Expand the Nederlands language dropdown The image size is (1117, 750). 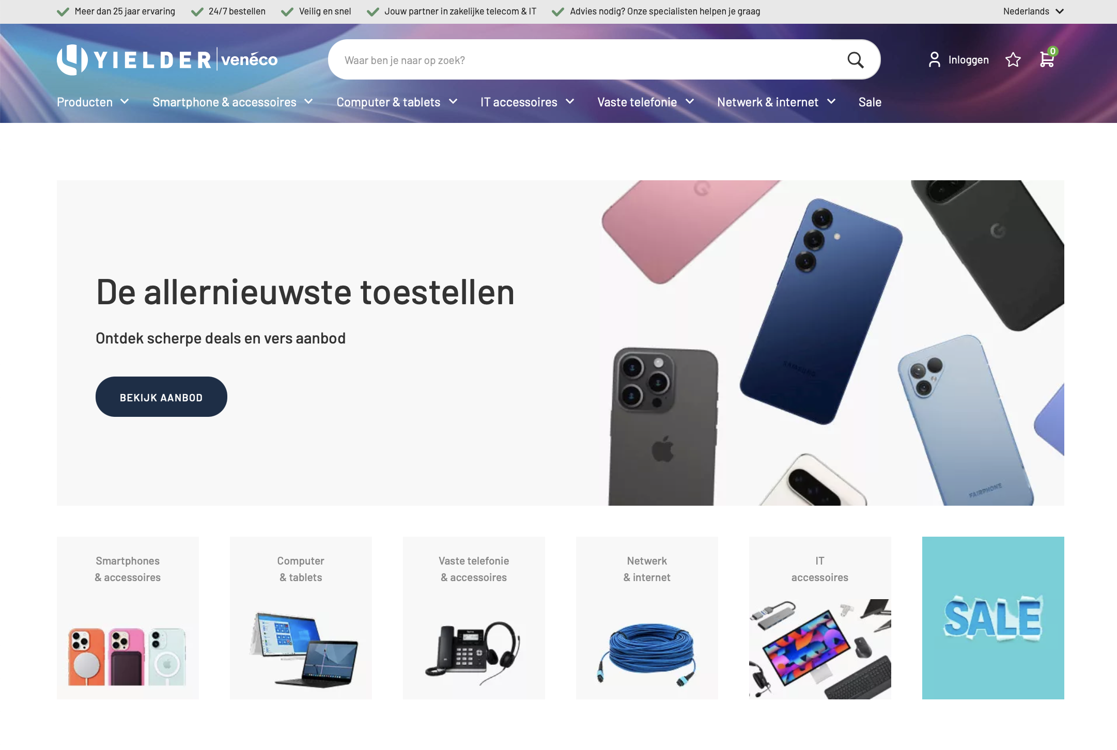1033,11
